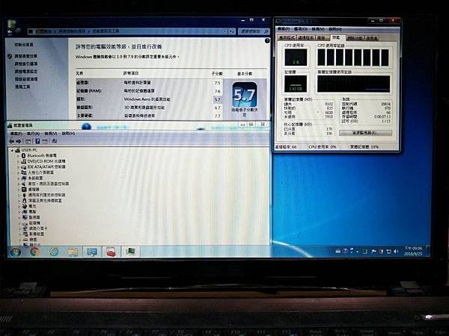Open 檔案(F) menu in Task Manager
Viewport: 449px width, 336px height.
point(284,29)
